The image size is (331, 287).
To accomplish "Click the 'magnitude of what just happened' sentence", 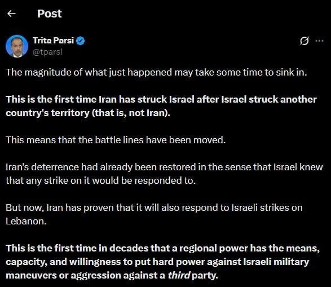I will (156, 72).
